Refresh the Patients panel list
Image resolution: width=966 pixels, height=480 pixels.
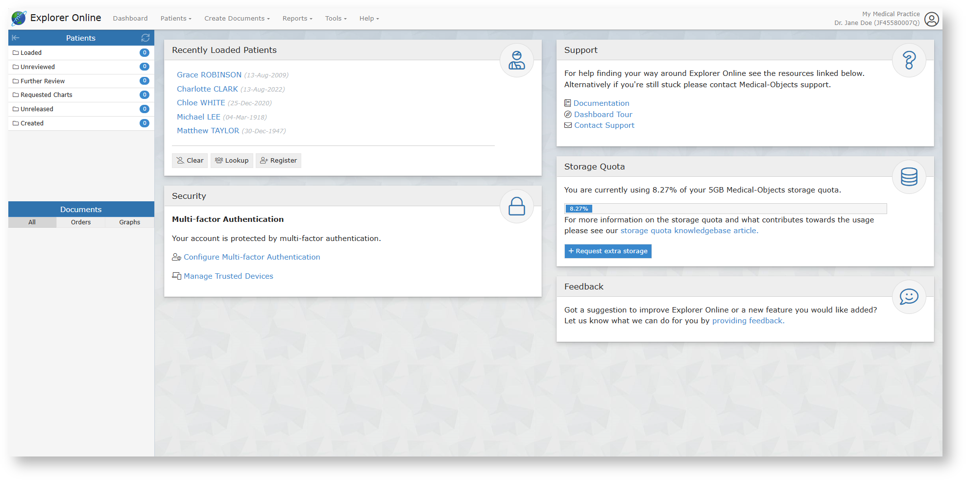click(x=145, y=38)
